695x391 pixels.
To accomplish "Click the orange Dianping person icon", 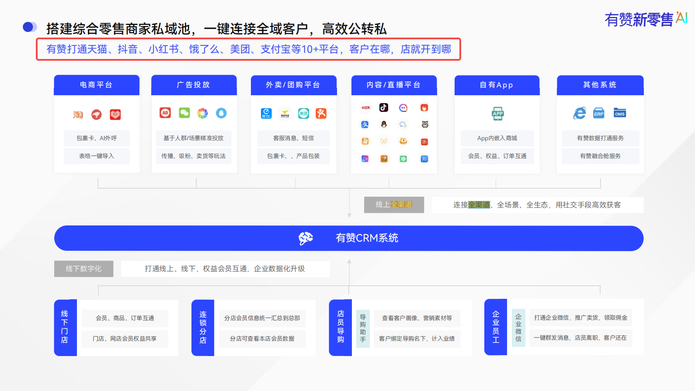I will point(321,114).
